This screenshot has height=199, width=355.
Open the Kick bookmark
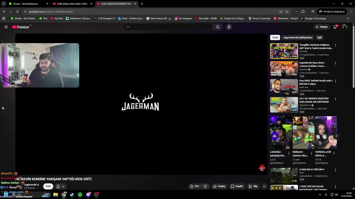43,19
